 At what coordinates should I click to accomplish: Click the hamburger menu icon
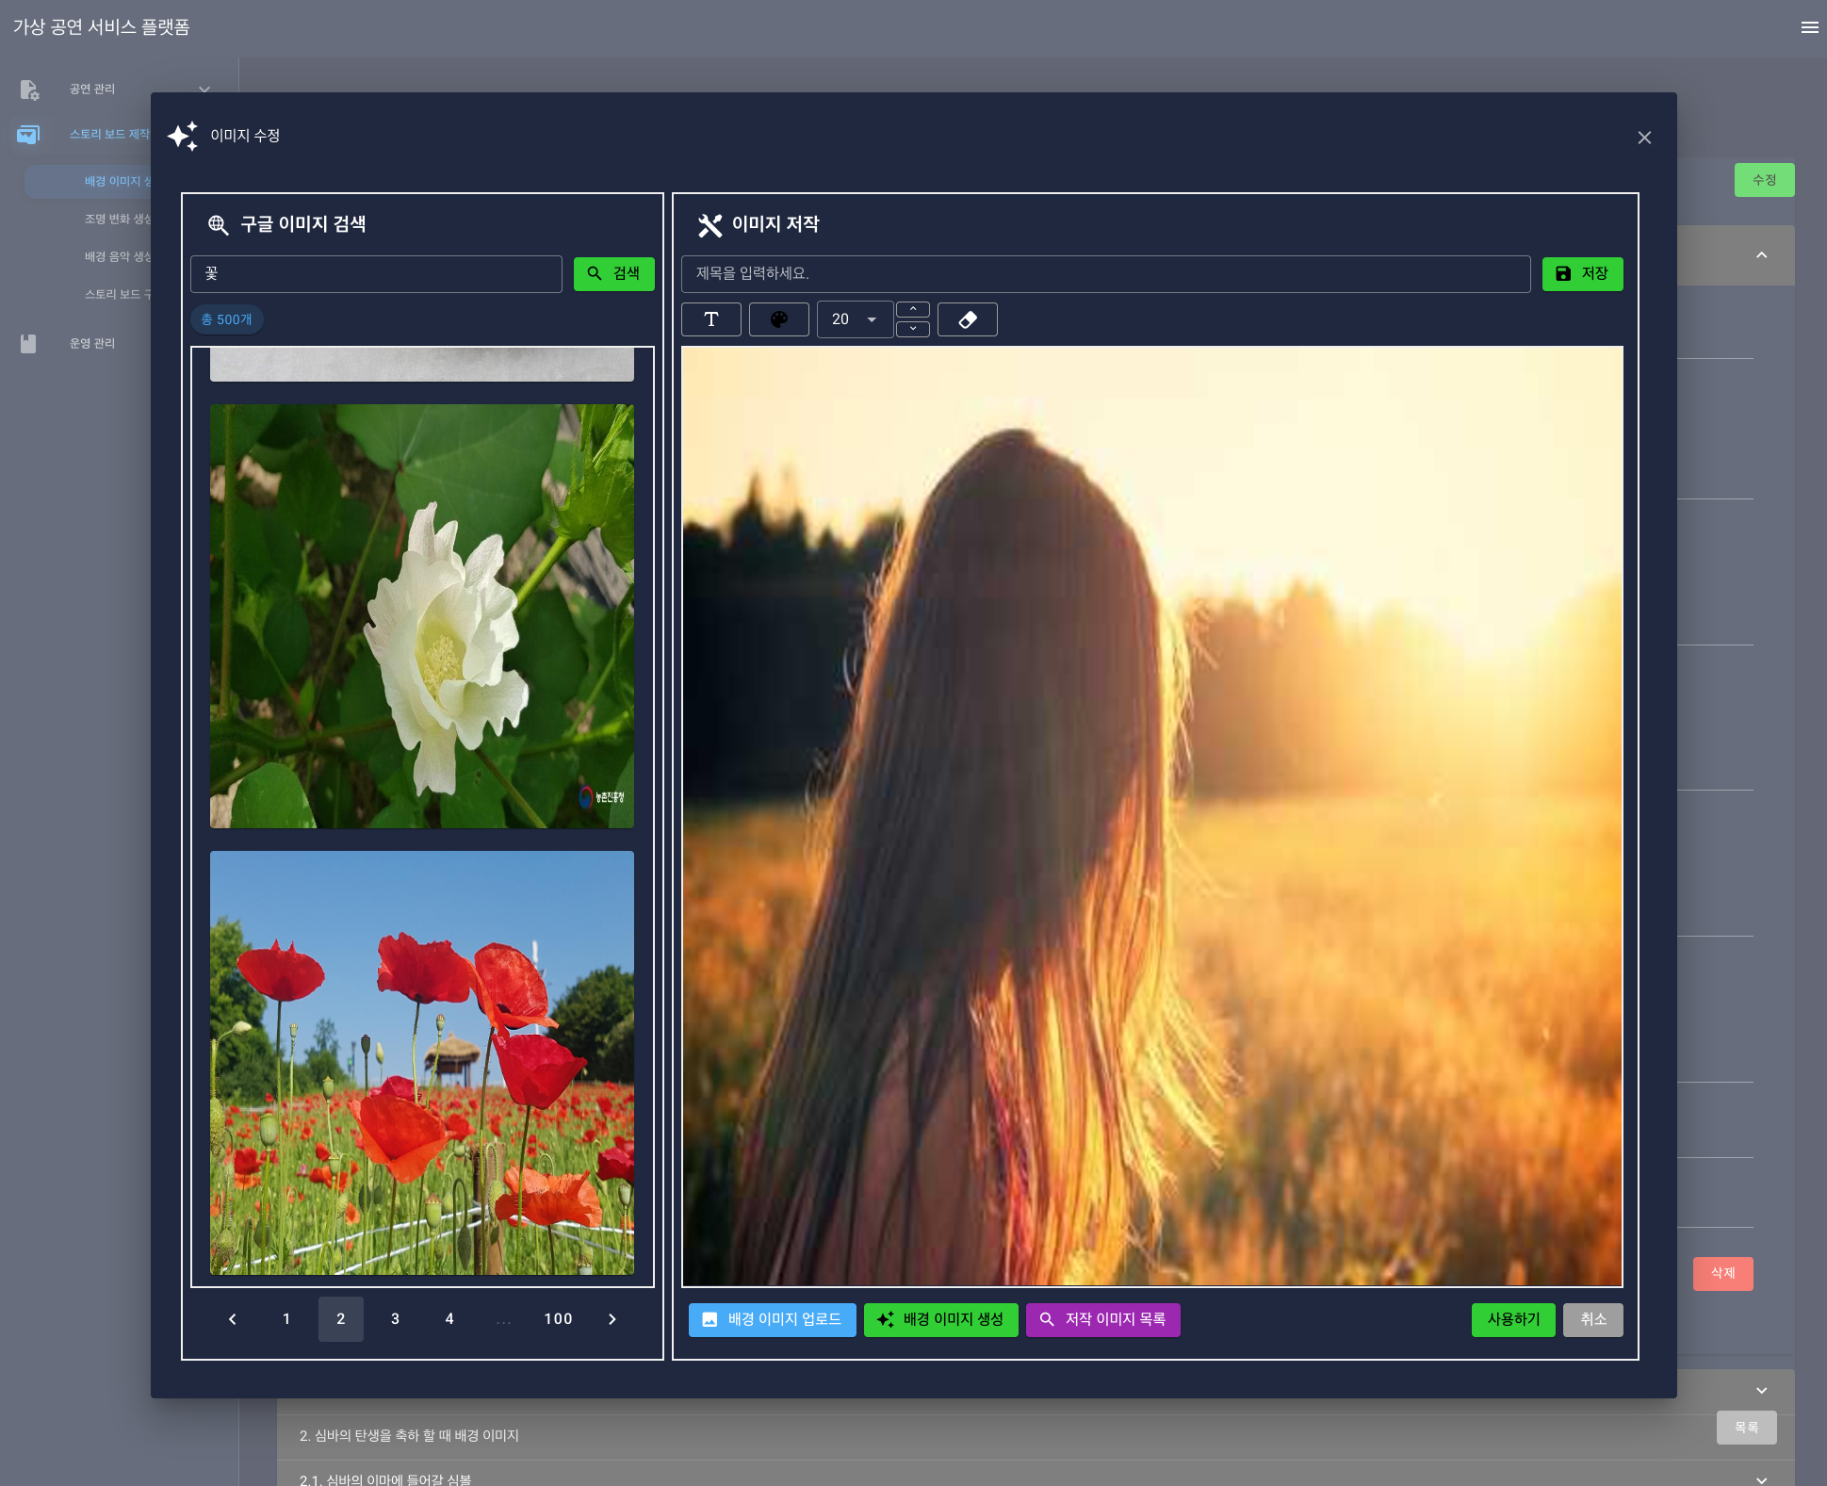click(1809, 27)
